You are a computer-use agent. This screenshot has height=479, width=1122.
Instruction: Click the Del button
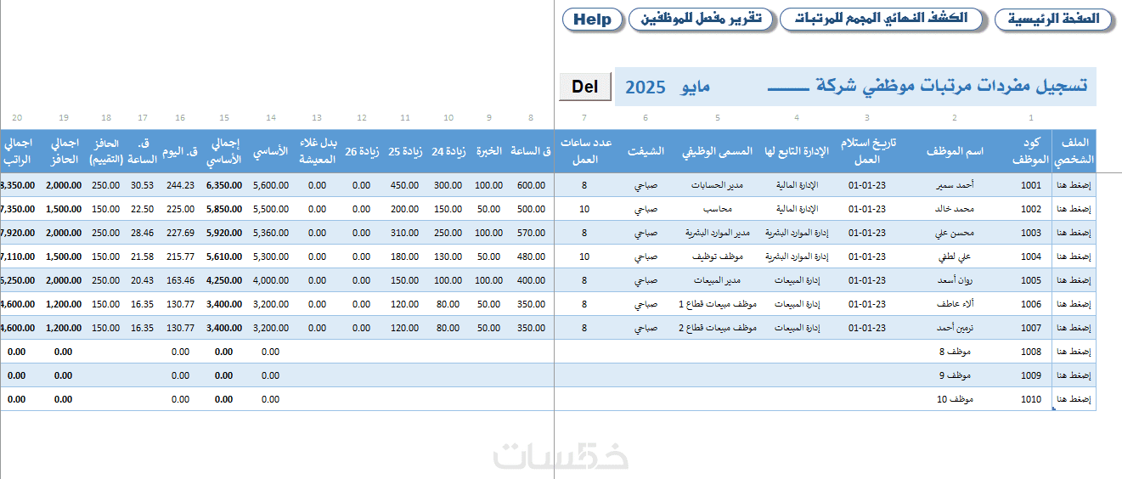585,87
